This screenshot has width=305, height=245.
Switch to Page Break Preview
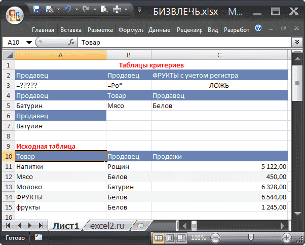[181, 237]
